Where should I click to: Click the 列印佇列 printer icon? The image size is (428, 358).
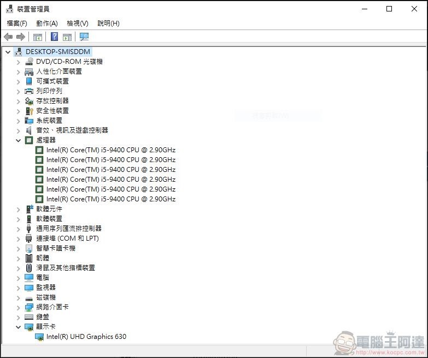[x=29, y=91]
